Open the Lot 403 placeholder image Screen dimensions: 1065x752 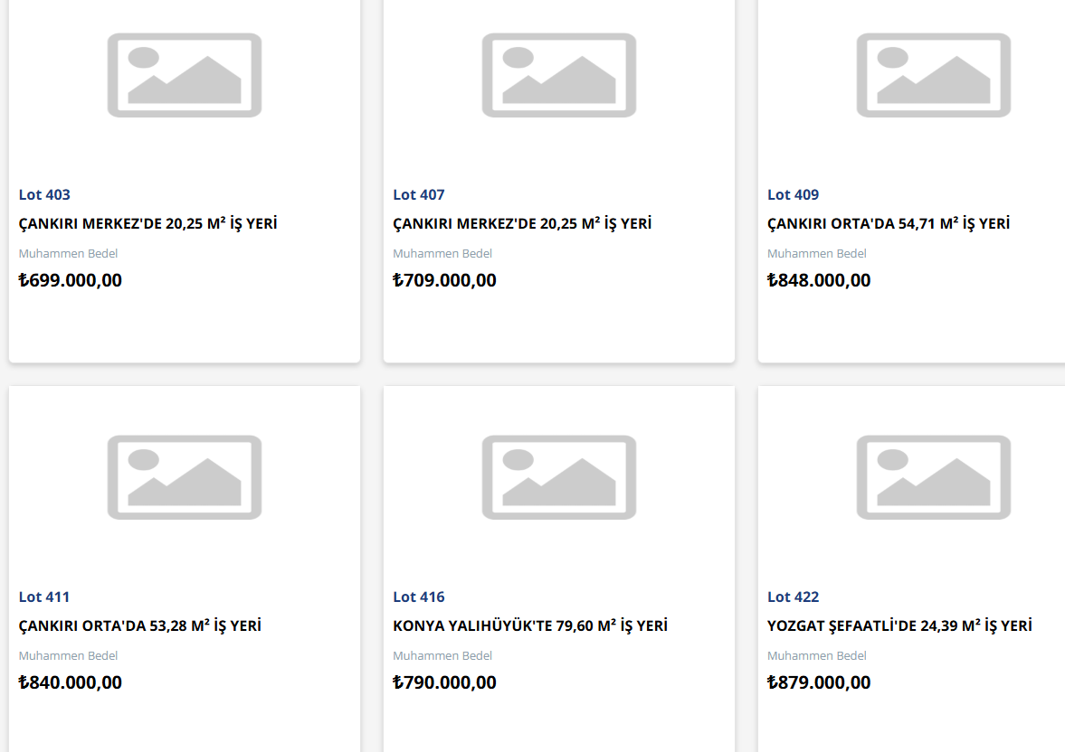pos(185,75)
